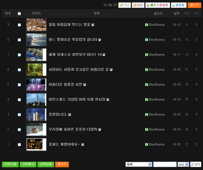Viewport: 203px width, 170px height.
Task: Click the green member icon in row 2
Action: [146, 130]
